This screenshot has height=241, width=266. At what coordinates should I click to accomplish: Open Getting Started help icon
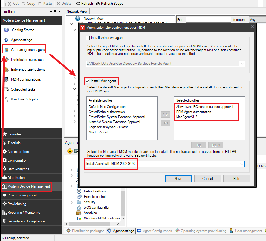[6, 30]
